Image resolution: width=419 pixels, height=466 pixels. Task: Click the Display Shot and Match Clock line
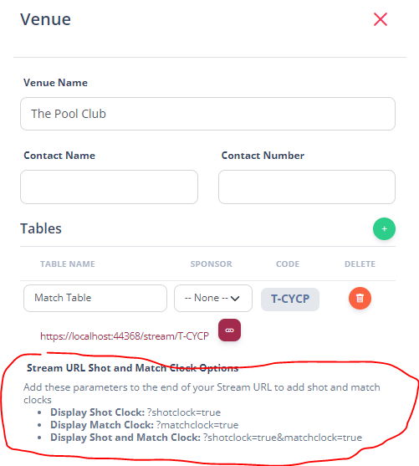pos(207,438)
